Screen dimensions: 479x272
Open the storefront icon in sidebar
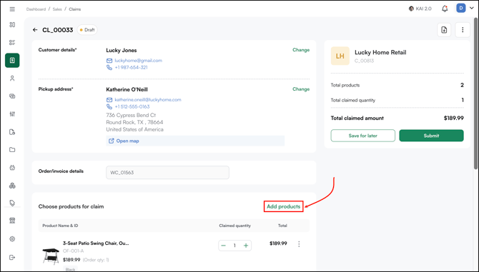[x=12, y=221]
